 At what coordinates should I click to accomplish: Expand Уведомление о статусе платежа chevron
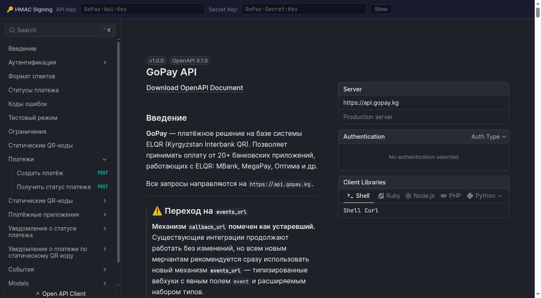(105, 228)
